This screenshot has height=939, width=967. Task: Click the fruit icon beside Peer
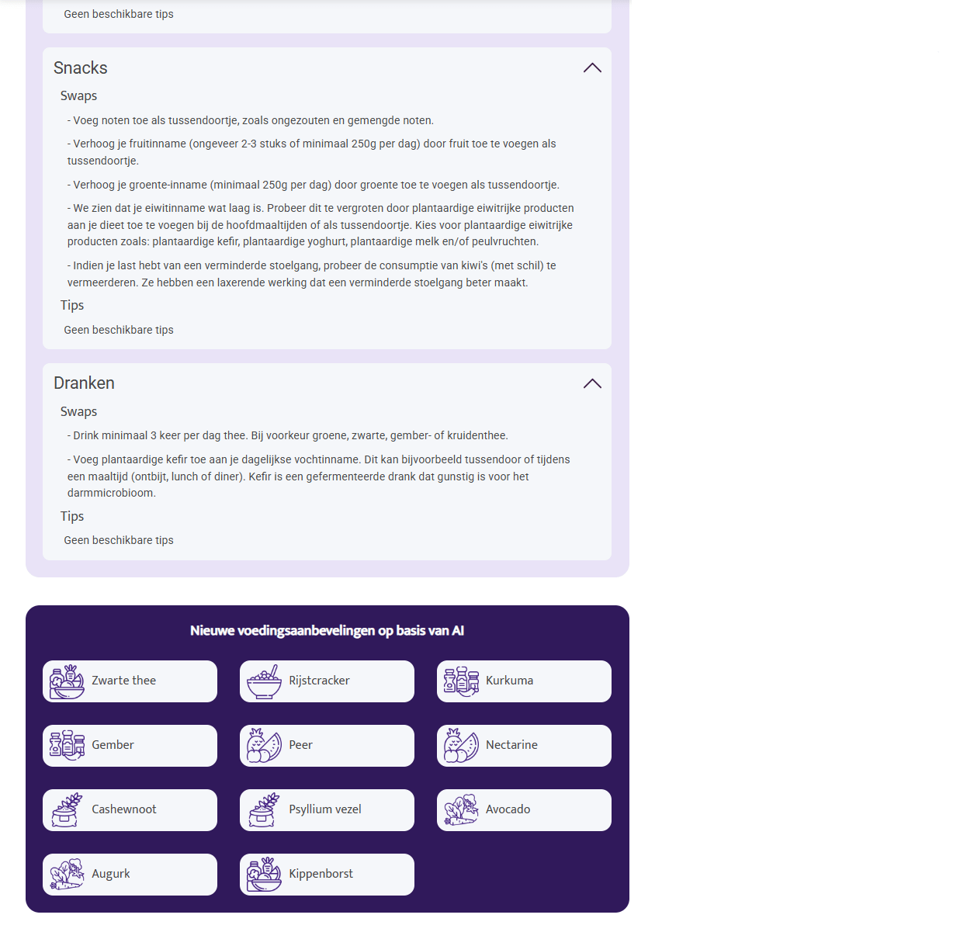tap(263, 745)
